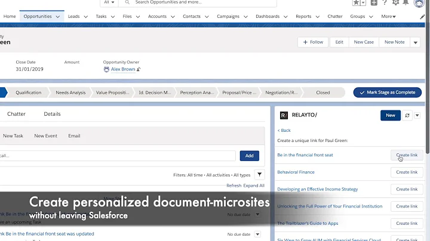The image size is (430, 241).
Task: Select the New Event activity tab
Action: pos(46,136)
